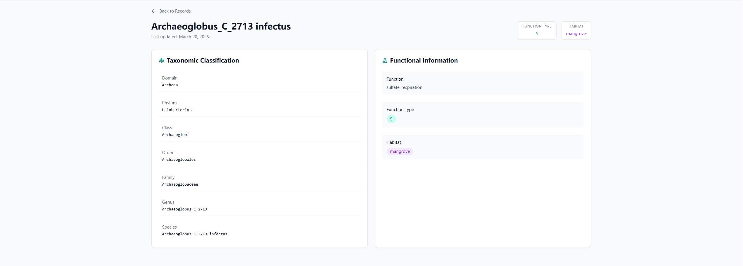Click the Species label

pyautogui.click(x=169, y=227)
